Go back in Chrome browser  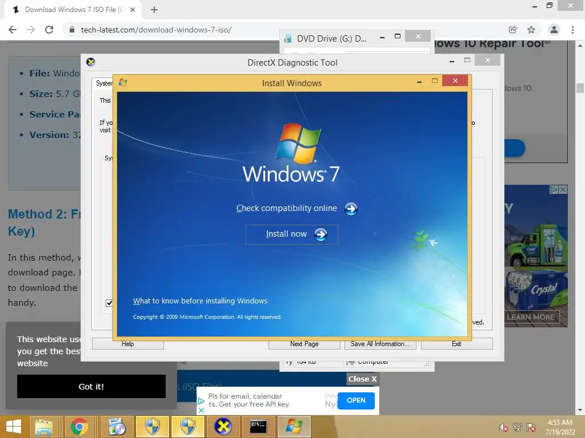[13, 30]
